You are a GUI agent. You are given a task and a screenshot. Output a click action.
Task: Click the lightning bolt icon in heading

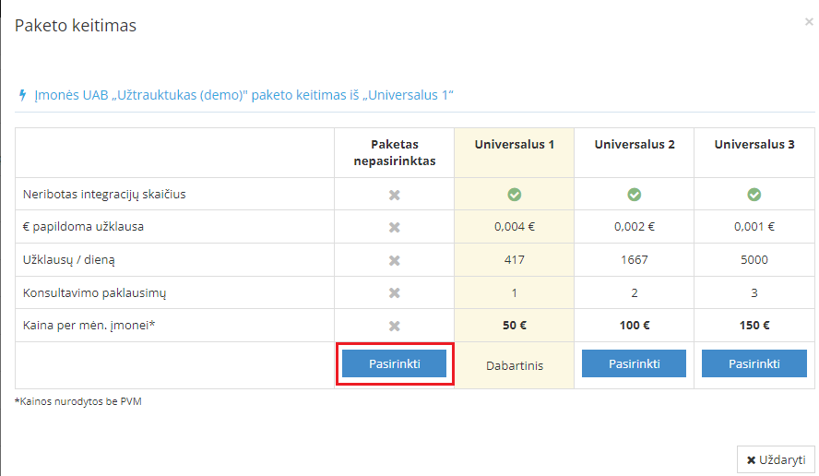pos(22,95)
